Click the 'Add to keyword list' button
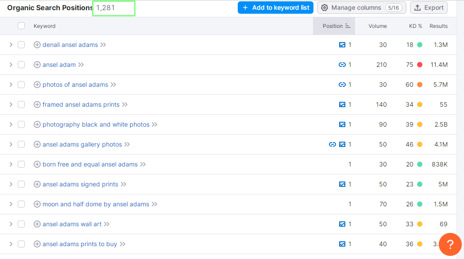This screenshot has width=464, height=259. click(275, 8)
